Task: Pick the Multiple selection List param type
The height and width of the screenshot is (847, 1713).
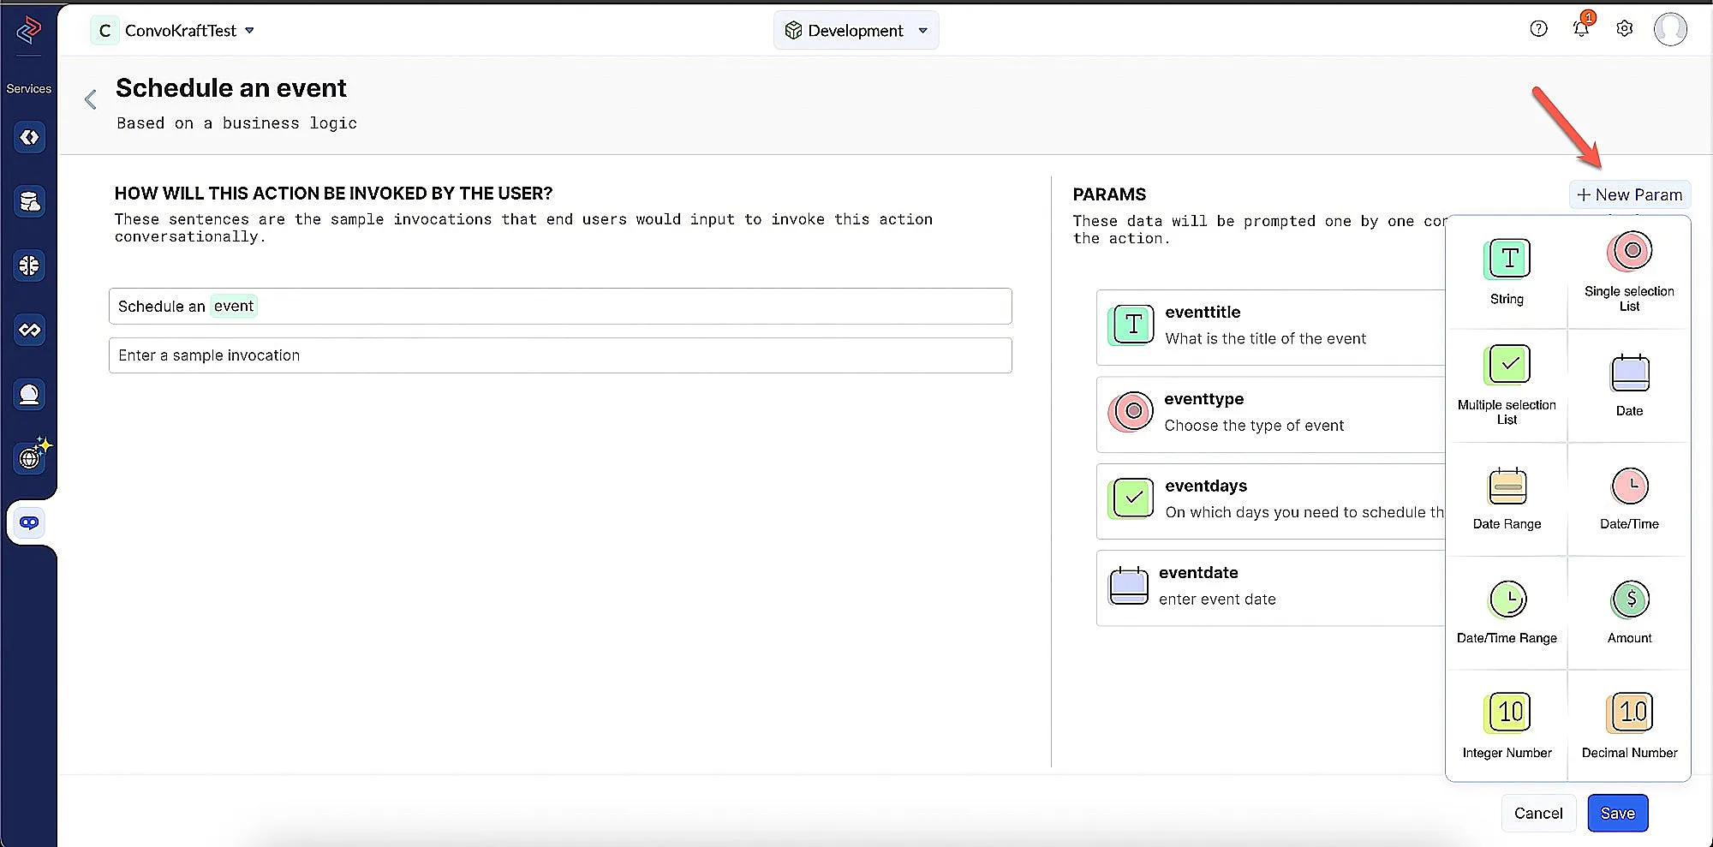Action: (1507, 366)
